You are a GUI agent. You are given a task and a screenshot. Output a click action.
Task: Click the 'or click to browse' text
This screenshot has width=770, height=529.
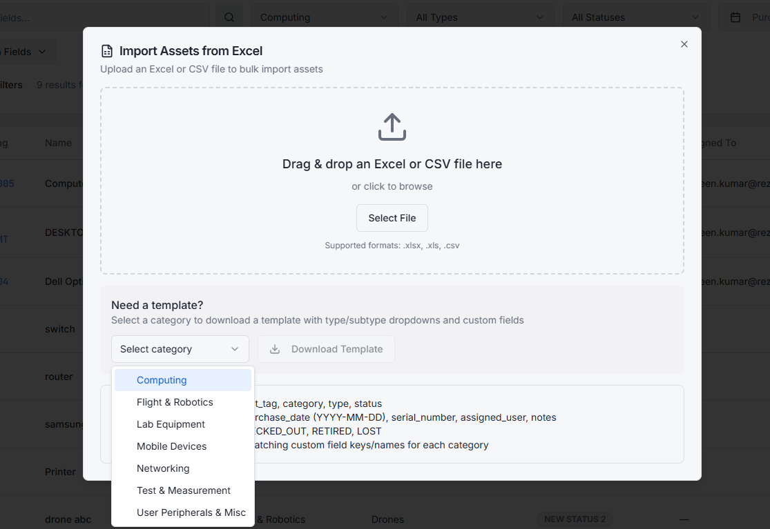[x=392, y=186]
